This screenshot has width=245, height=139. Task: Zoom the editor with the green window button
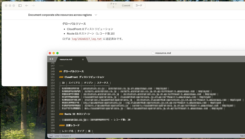point(57,53)
